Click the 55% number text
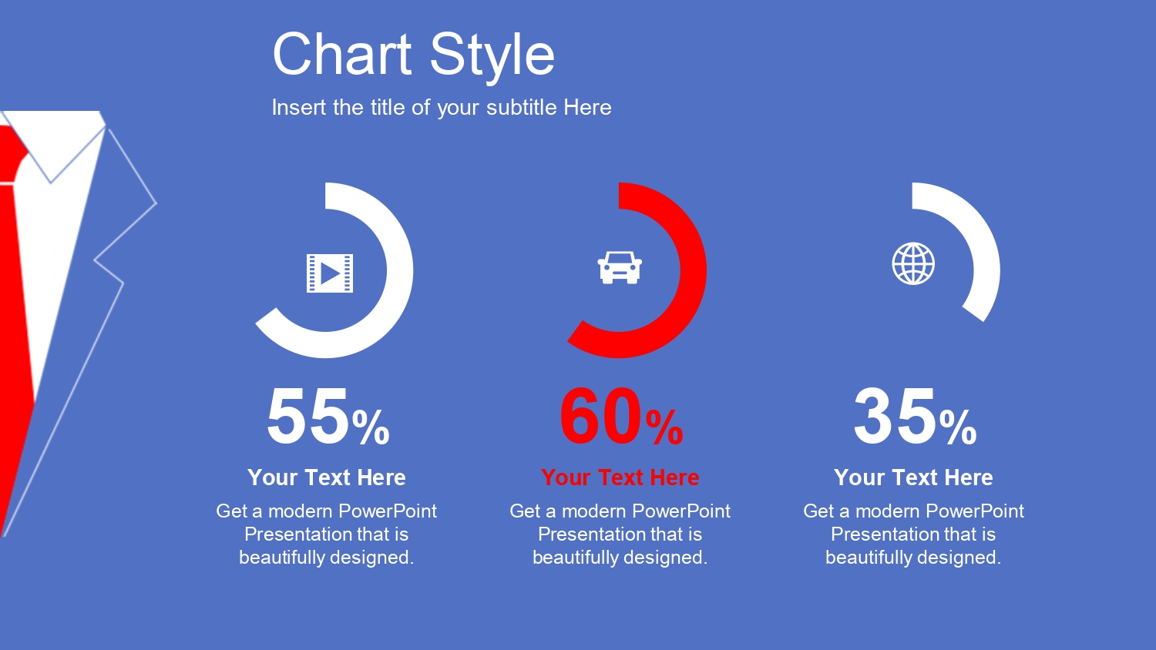The image size is (1156, 650). 328,417
